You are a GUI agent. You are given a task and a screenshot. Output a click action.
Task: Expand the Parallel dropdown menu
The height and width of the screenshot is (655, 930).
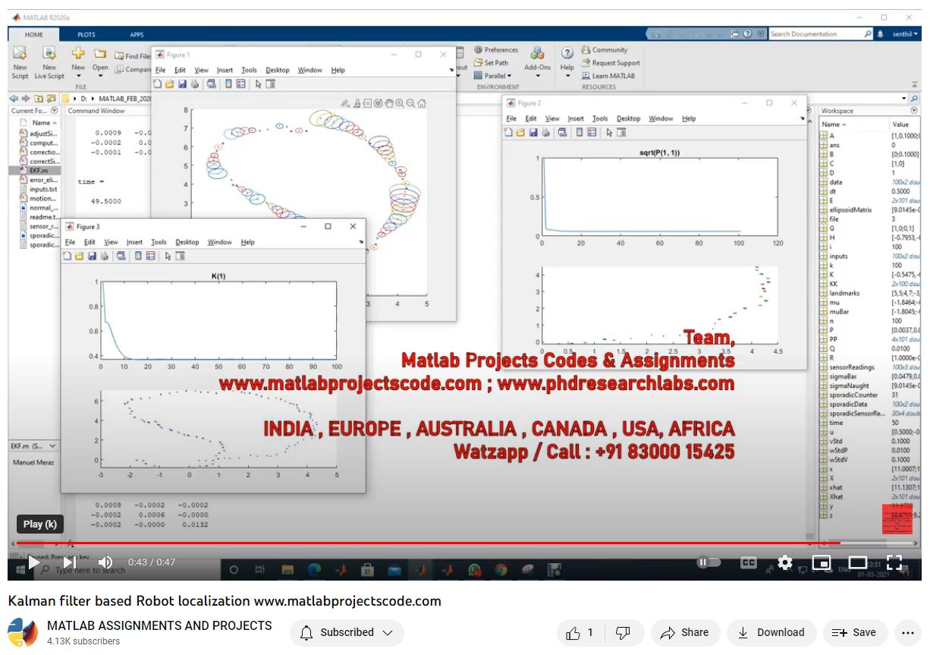[493, 76]
